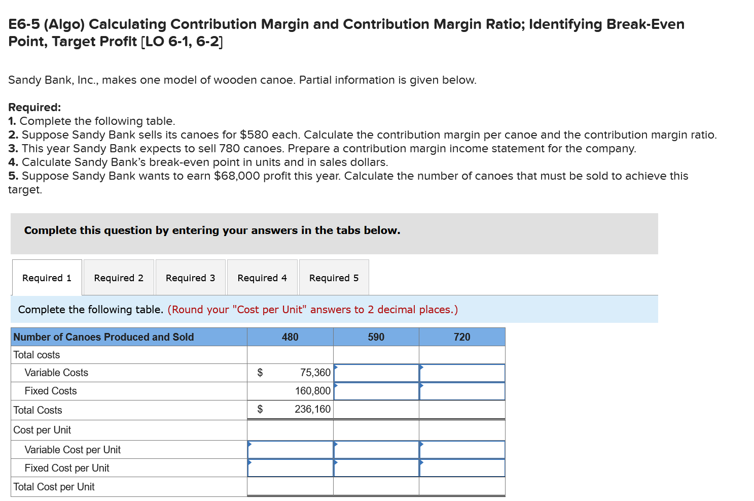
Task: Open the Required 3 tab
Action: pos(190,277)
